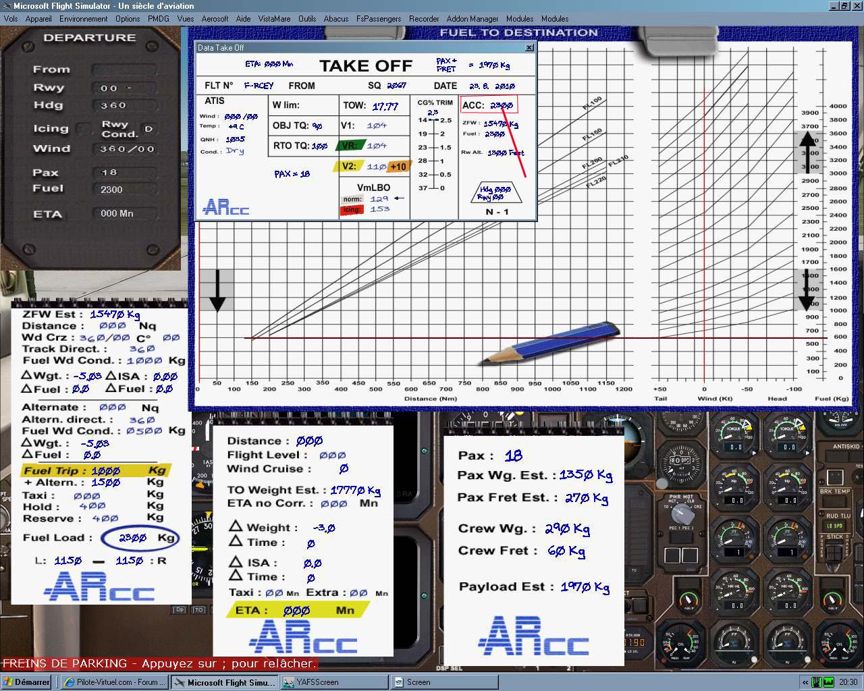Click the From input field
The image size is (864, 691).
[124, 70]
